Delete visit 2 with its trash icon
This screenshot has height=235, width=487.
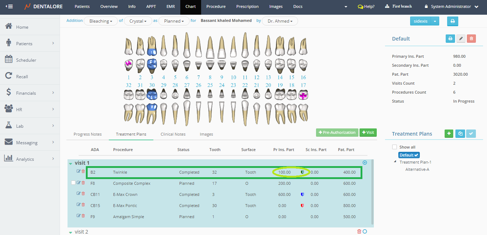click(359, 231)
